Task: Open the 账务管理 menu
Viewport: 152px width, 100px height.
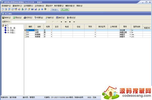Action: (59, 6)
